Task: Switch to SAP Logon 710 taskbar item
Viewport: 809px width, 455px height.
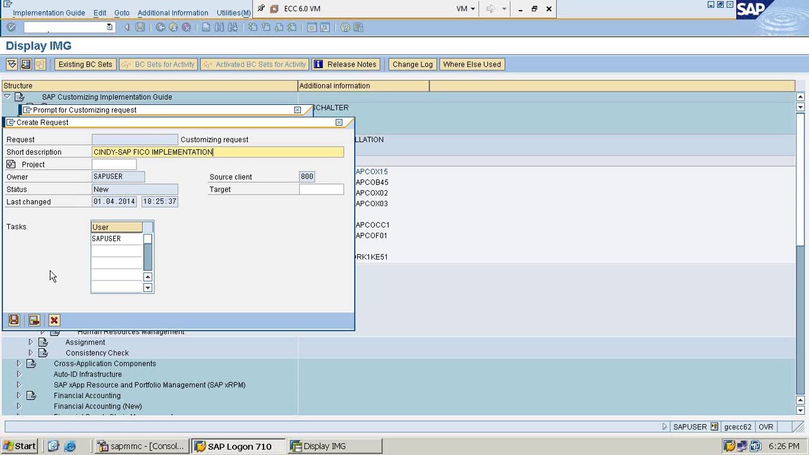Action: [x=238, y=446]
